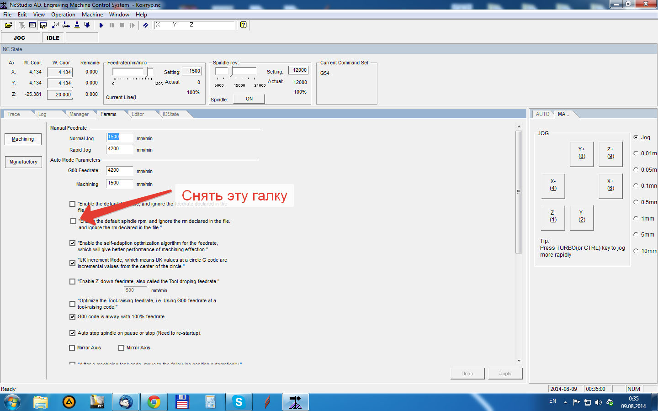
Task: Choose the 0.5mm jog step option
Action: pyautogui.click(x=636, y=202)
